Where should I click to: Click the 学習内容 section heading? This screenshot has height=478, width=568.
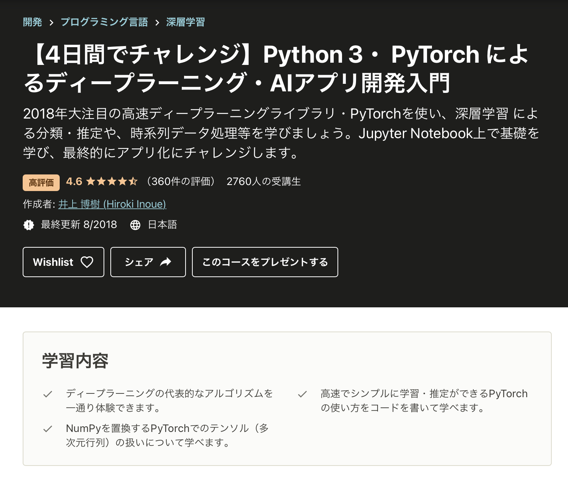(75, 361)
